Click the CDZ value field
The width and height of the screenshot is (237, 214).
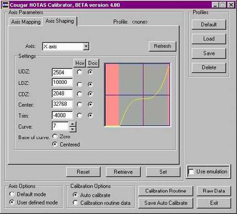(62, 93)
